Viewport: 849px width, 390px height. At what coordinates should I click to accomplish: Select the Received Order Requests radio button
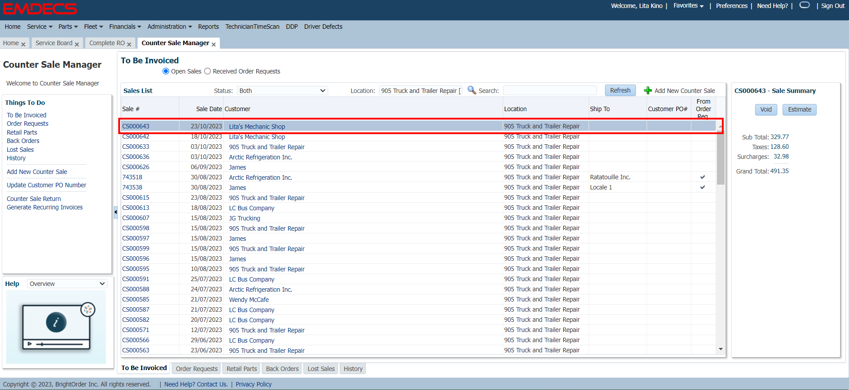[x=207, y=71]
